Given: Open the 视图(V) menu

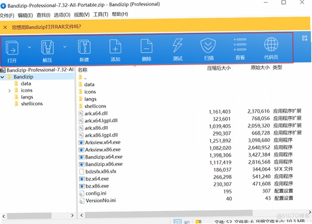Looking at the screenshot, I should pos(82,15).
